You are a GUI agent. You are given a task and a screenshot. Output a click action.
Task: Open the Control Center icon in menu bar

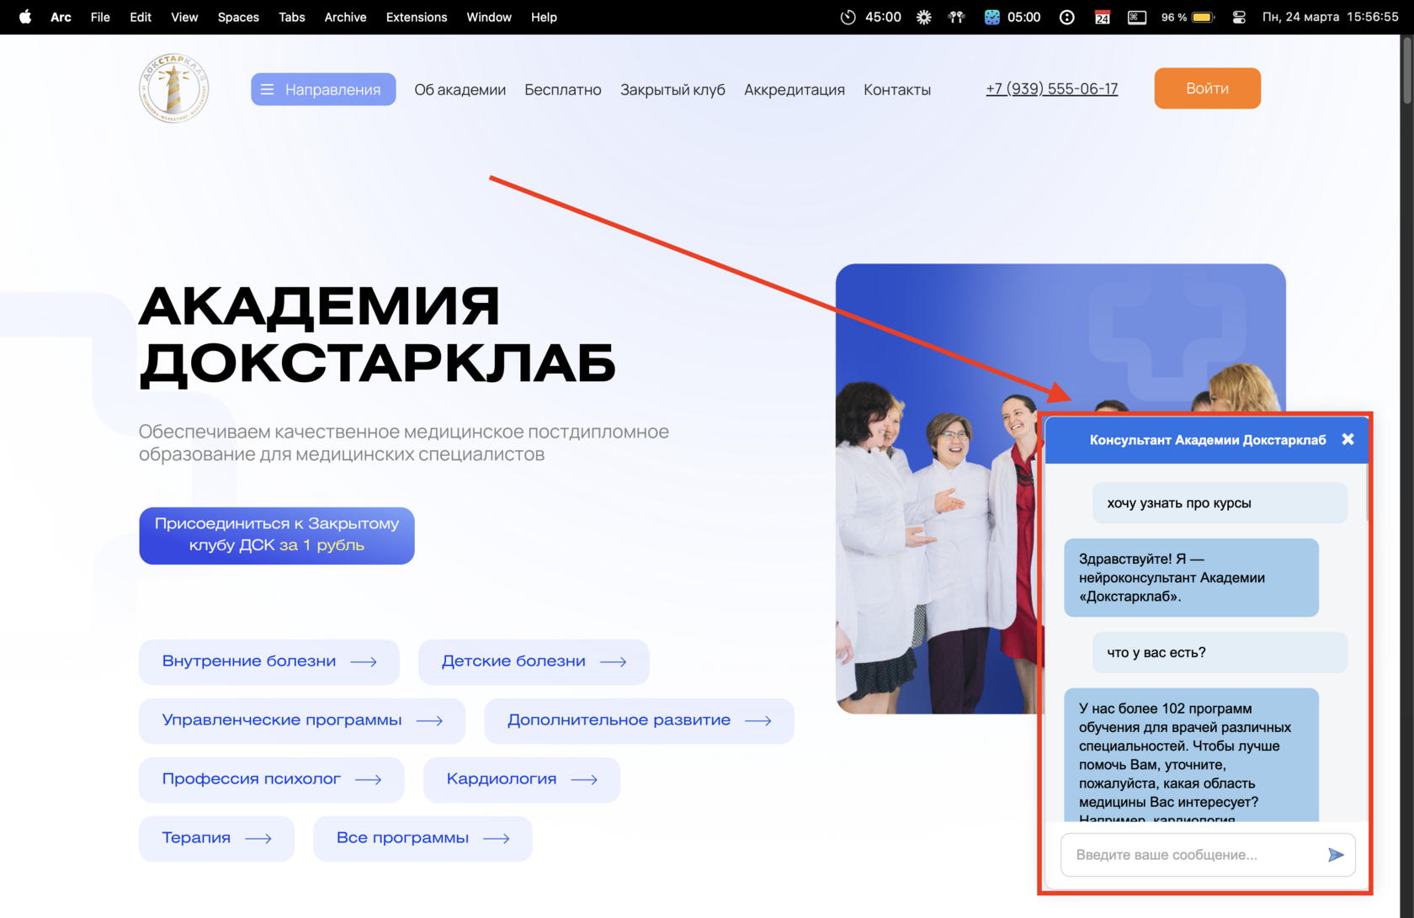click(x=1239, y=17)
